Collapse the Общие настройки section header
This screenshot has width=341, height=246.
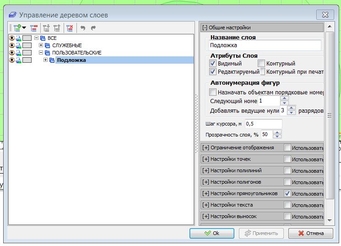pyautogui.click(x=206, y=27)
